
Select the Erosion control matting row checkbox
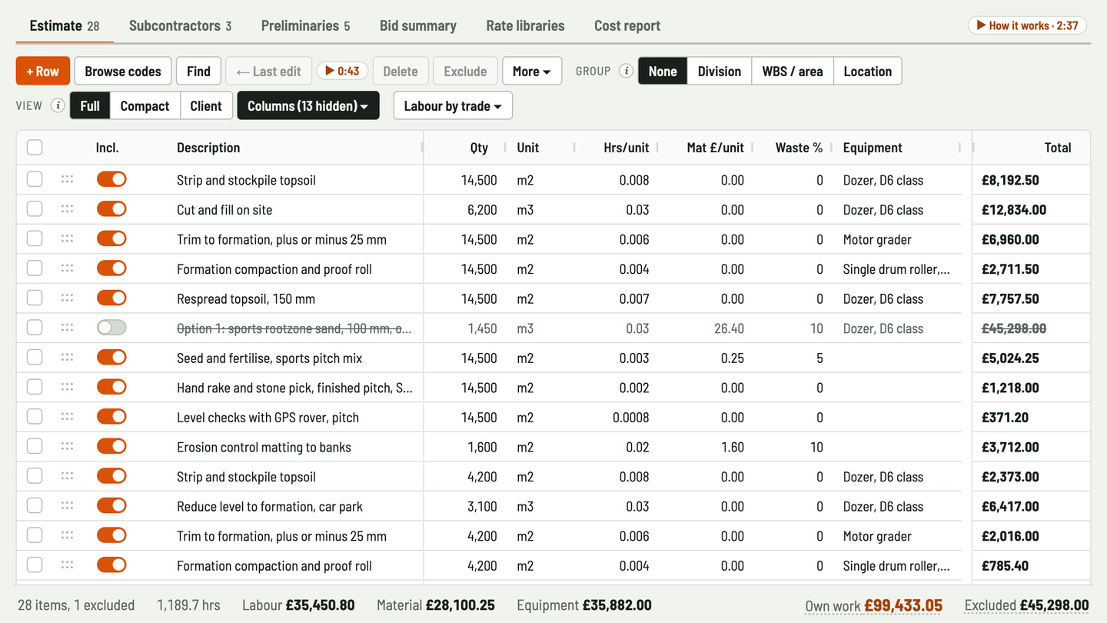tap(35, 447)
